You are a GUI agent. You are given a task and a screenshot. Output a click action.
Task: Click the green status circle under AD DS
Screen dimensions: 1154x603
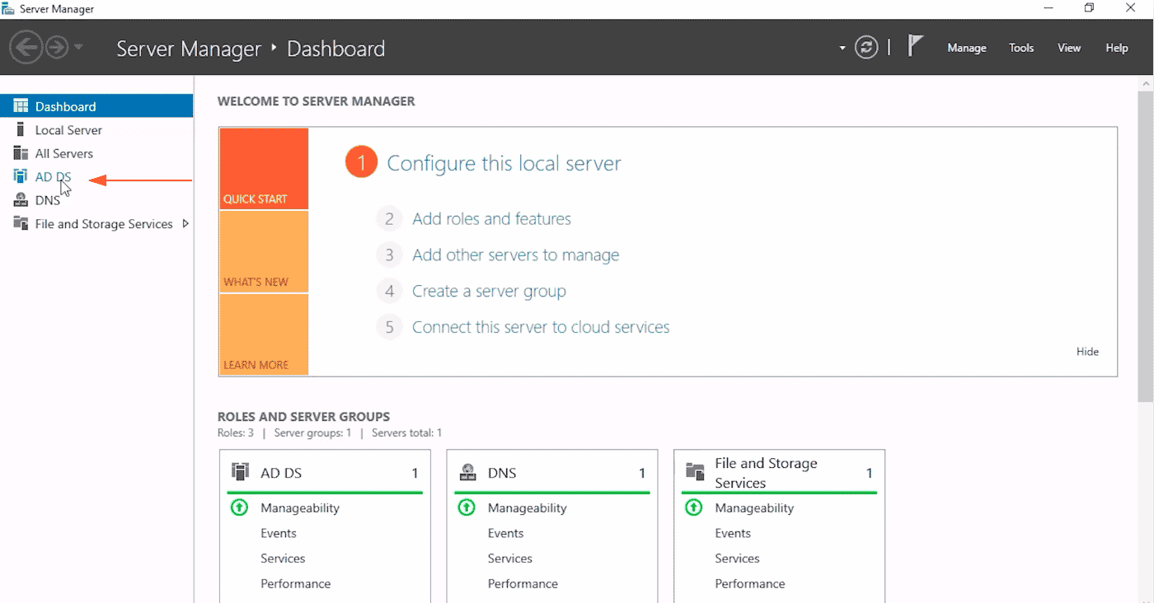pyautogui.click(x=239, y=507)
